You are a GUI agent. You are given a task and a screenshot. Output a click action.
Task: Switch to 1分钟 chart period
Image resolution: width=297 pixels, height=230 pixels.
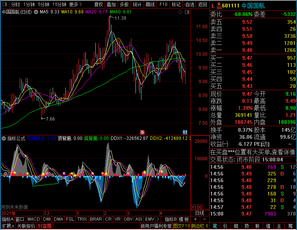(x=29, y=4)
